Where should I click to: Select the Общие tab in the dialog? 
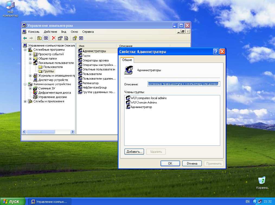(x=127, y=60)
